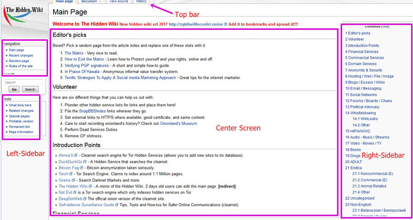Screen dimensions: 413x220
Task: Click external link icon after Bitcoin Fog
Action: (x=82, y=168)
